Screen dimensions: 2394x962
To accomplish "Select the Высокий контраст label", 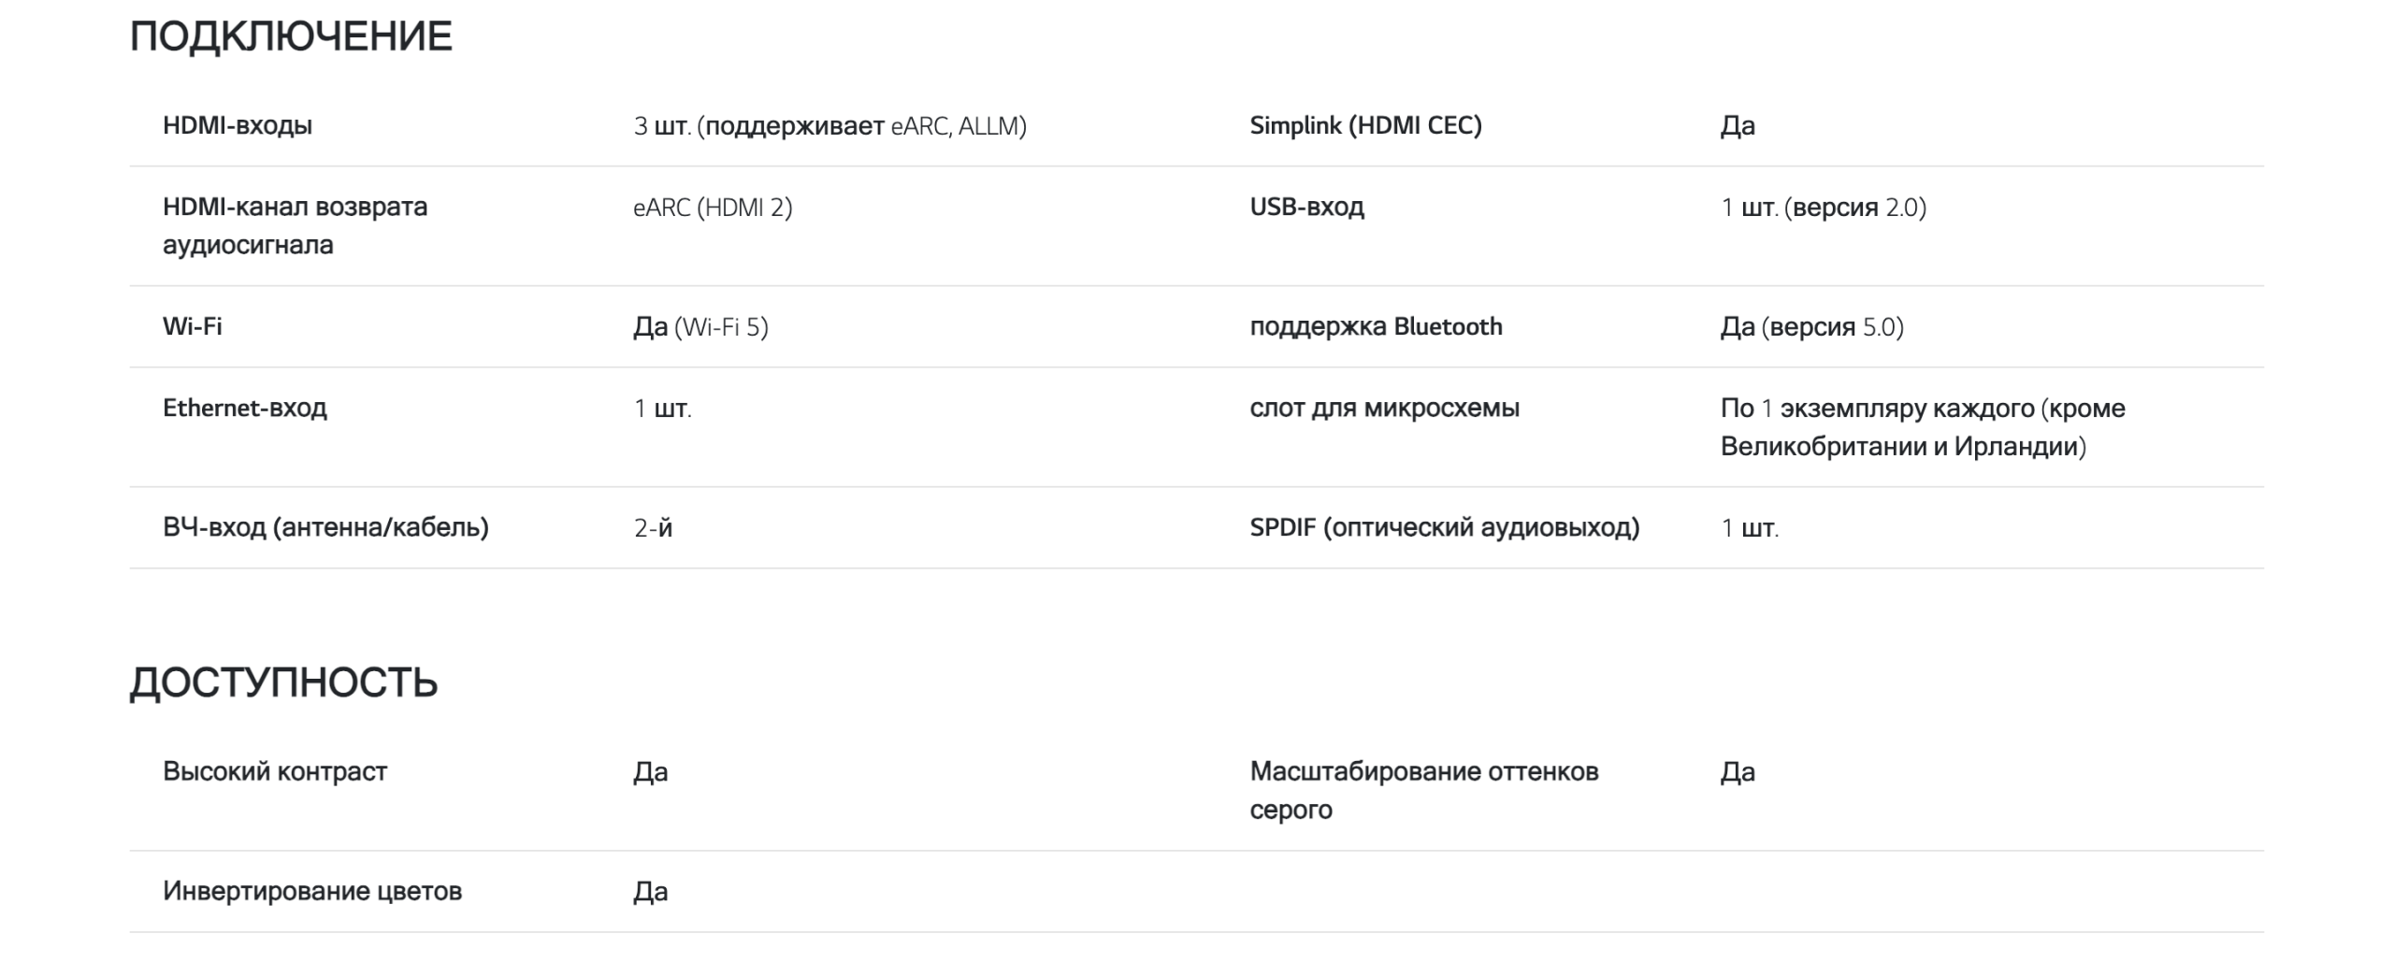I will point(275,771).
